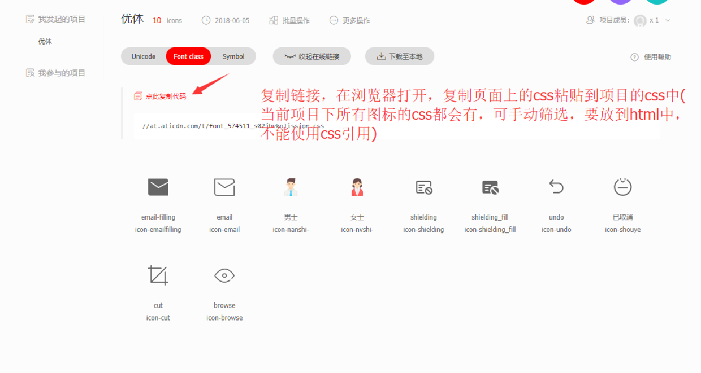Select the 优体 project in the sidebar
The width and height of the screenshot is (701, 373).
pyautogui.click(x=45, y=41)
